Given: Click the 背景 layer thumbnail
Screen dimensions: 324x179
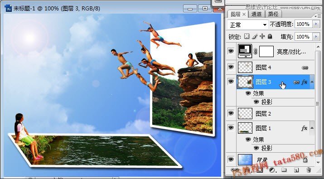Looking at the screenshot, I should pos(245,160).
